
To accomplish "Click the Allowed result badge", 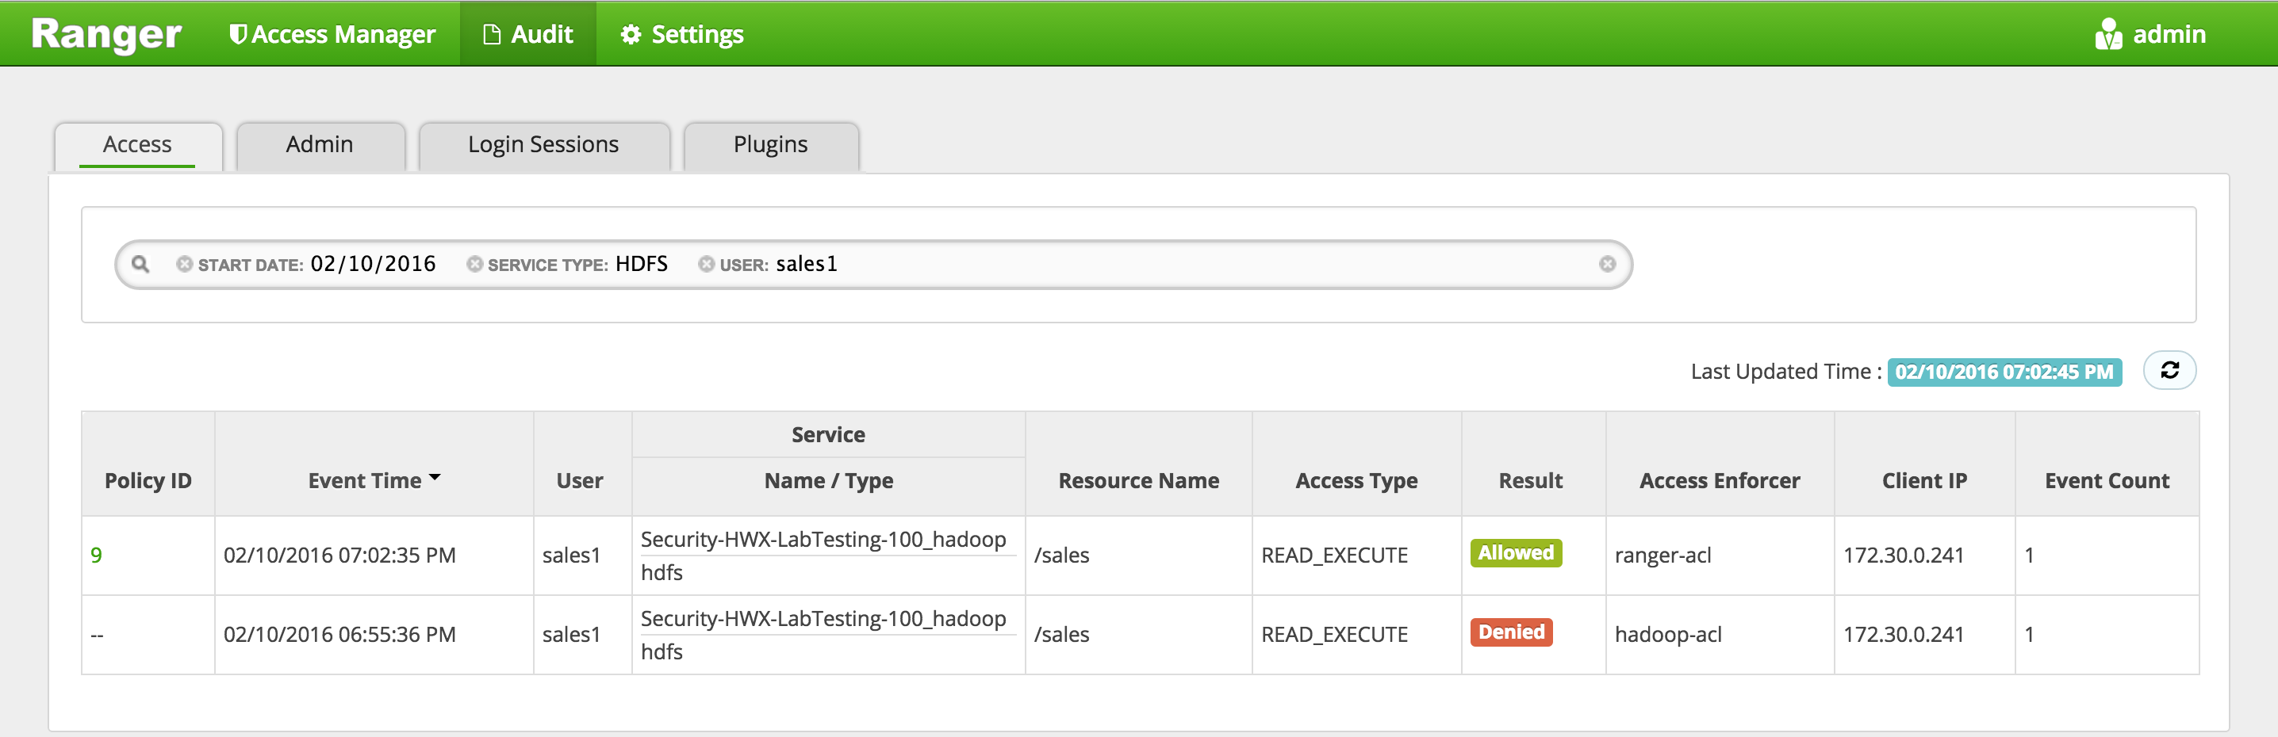I will tap(1516, 553).
